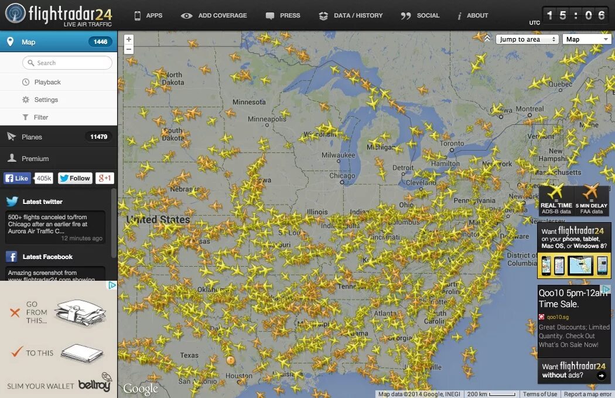Click the Google +1 button

tap(105, 178)
